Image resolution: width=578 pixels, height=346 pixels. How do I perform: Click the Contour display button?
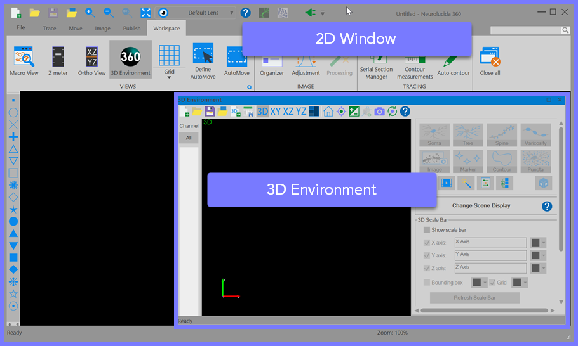point(502,162)
